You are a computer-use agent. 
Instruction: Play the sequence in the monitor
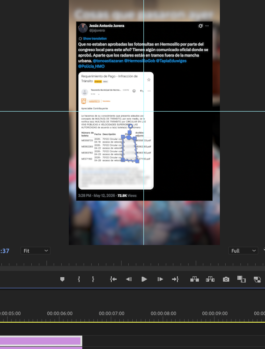click(x=144, y=279)
